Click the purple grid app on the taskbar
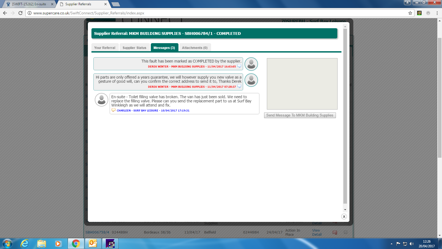The width and height of the screenshot is (442, 249). 110,244
